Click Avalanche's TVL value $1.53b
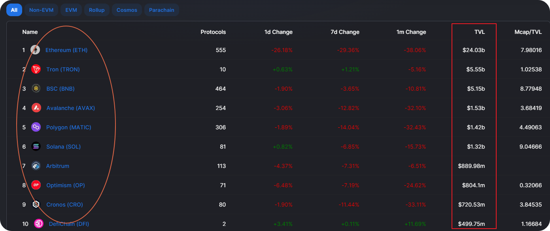The image size is (550, 231). (x=476, y=108)
